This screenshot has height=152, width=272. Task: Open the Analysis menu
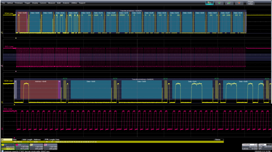click(66, 2)
